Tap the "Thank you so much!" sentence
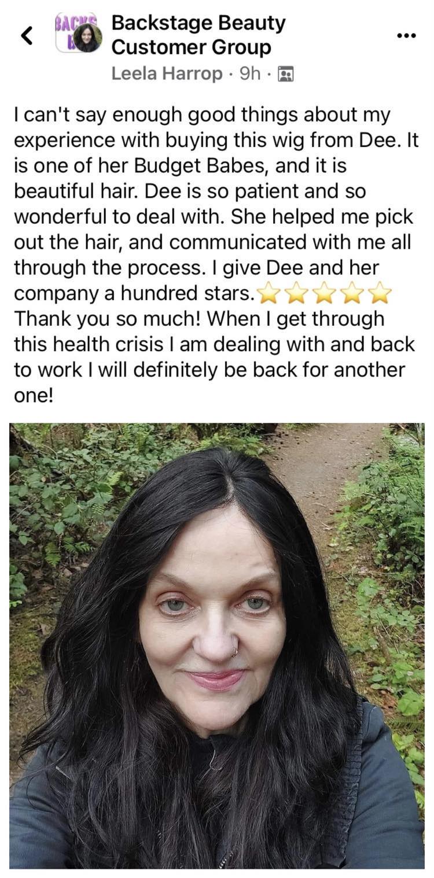 (107, 318)
